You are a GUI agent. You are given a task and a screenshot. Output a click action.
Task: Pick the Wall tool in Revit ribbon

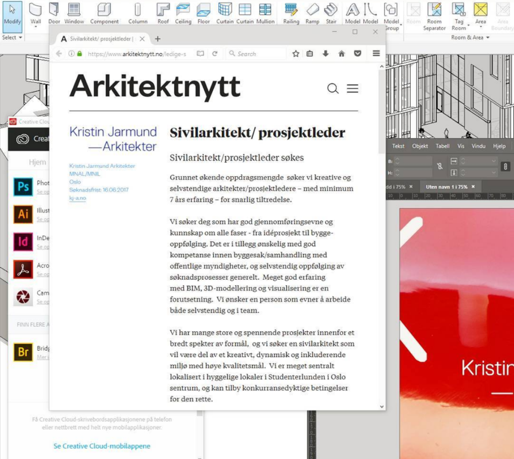[36, 14]
